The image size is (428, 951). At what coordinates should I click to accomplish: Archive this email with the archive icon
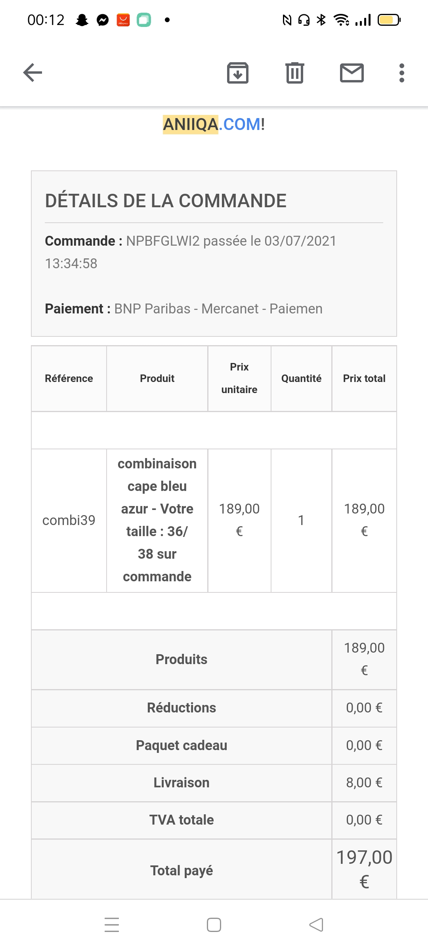[x=238, y=73]
